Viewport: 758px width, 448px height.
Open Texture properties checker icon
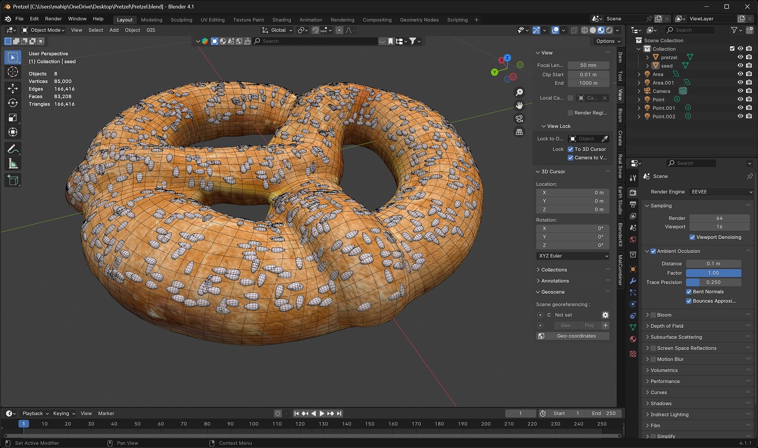(633, 354)
